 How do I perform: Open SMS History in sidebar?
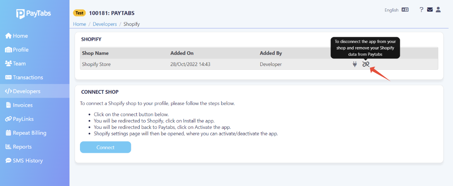35,161
